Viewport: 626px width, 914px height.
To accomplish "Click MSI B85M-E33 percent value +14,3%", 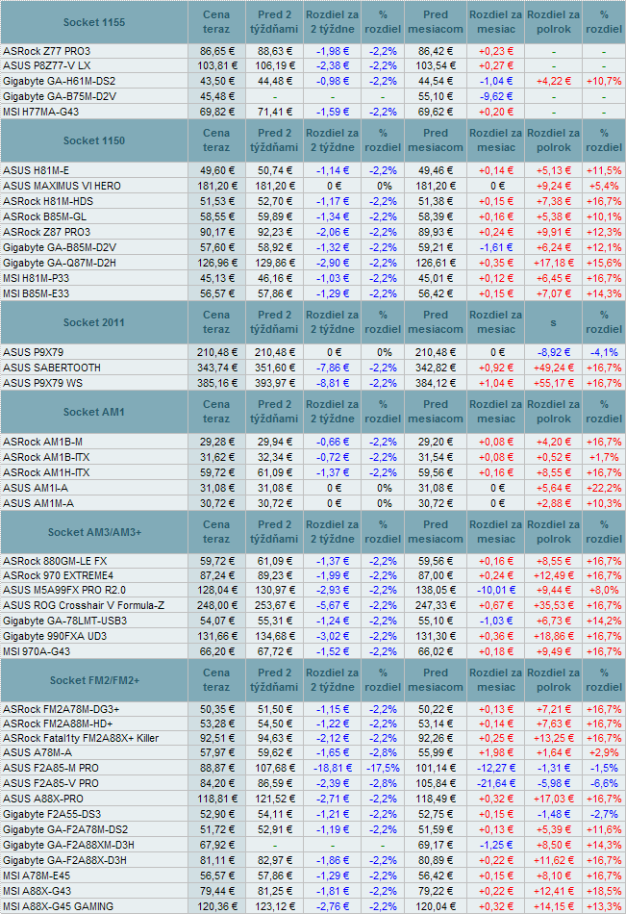I will (604, 293).
